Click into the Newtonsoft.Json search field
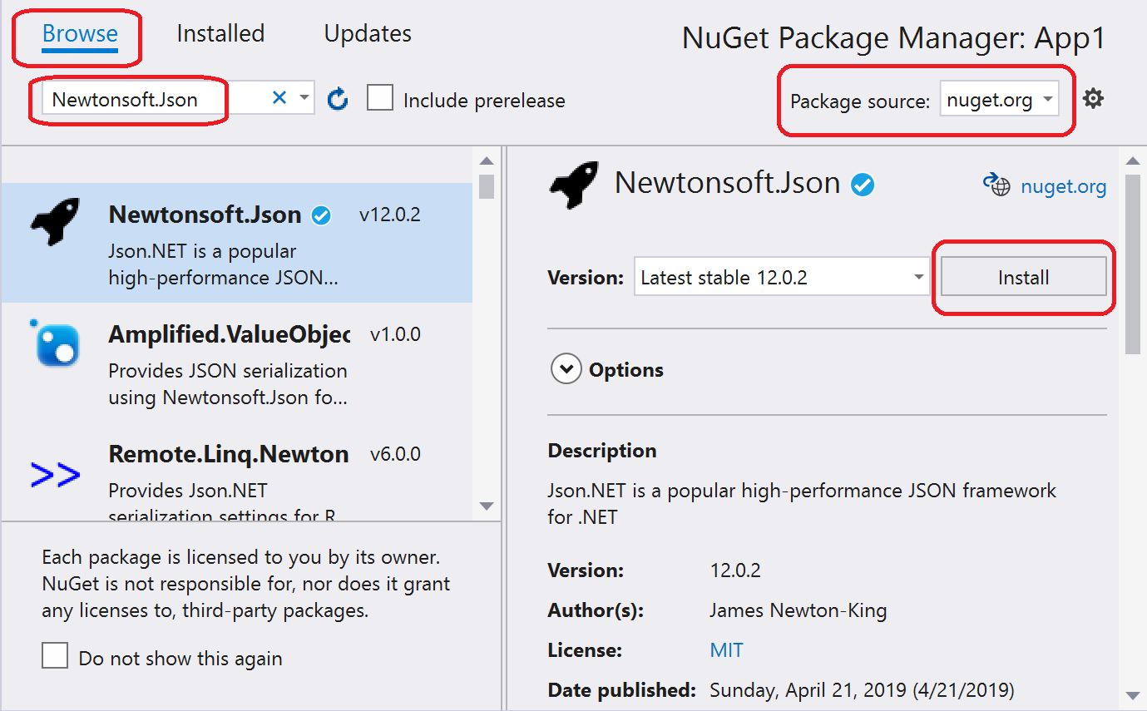This screenshot has height=711, width=1147. [158, 99]
